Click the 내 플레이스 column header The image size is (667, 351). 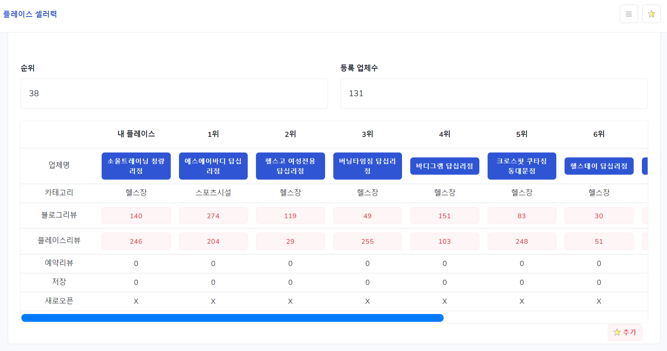136,134
